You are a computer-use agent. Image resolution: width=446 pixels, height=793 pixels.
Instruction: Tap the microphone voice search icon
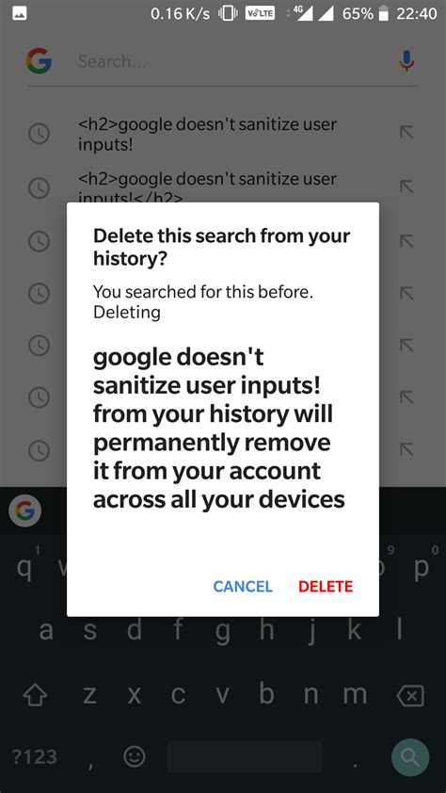click(406, 61)
